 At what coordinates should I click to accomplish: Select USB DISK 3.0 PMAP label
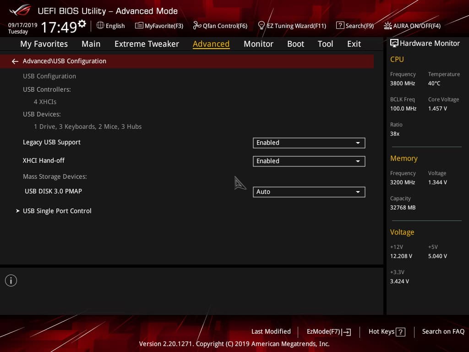coord(53,191)
